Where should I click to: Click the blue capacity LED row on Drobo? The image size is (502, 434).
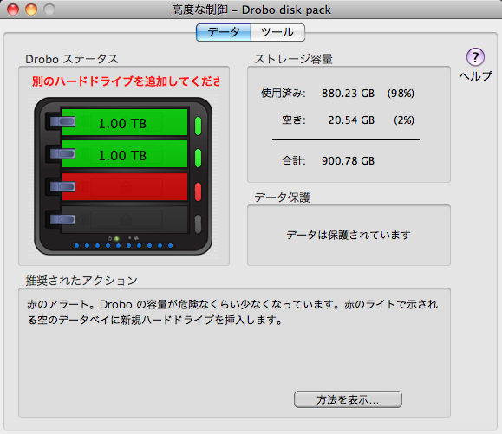coord(124,246)
